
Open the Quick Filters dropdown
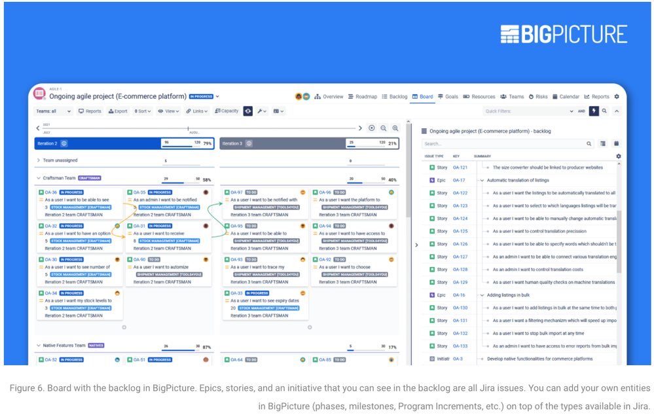click(x=528, y=111)
